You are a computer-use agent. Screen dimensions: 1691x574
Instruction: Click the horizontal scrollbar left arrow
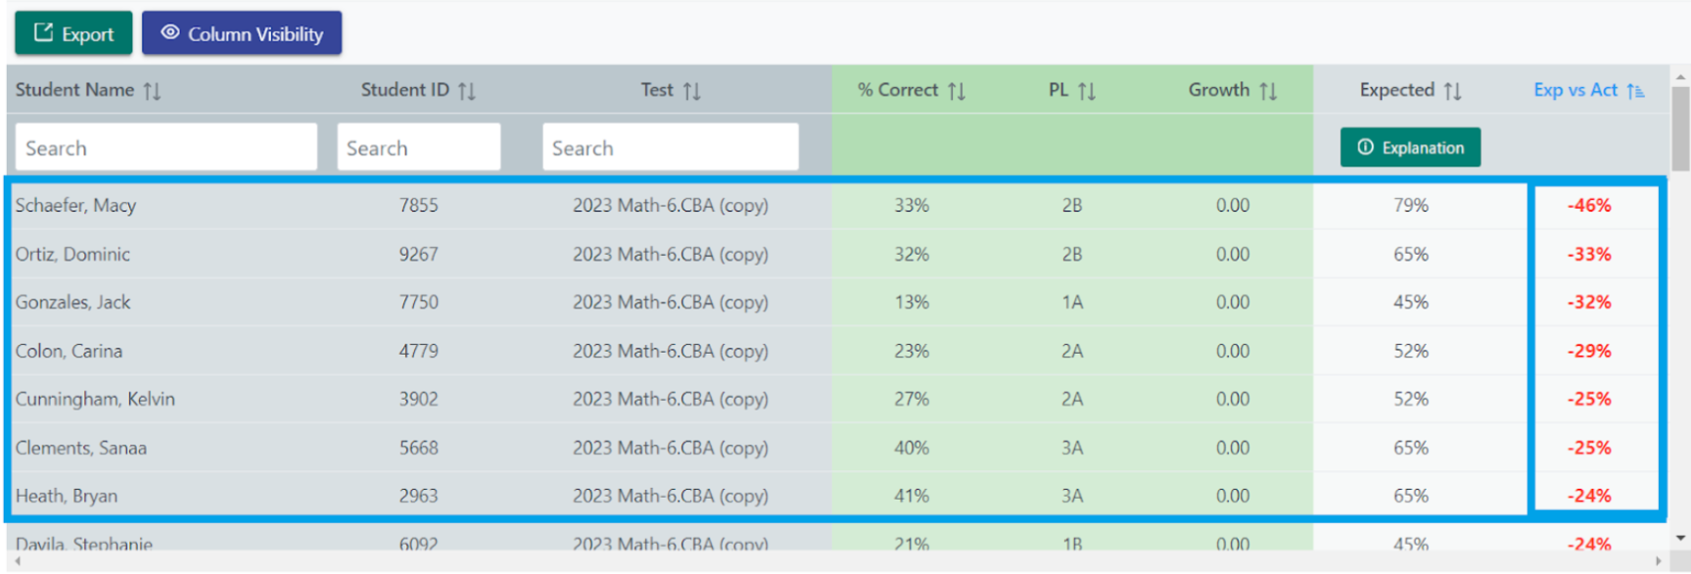(x=17, y=561)
